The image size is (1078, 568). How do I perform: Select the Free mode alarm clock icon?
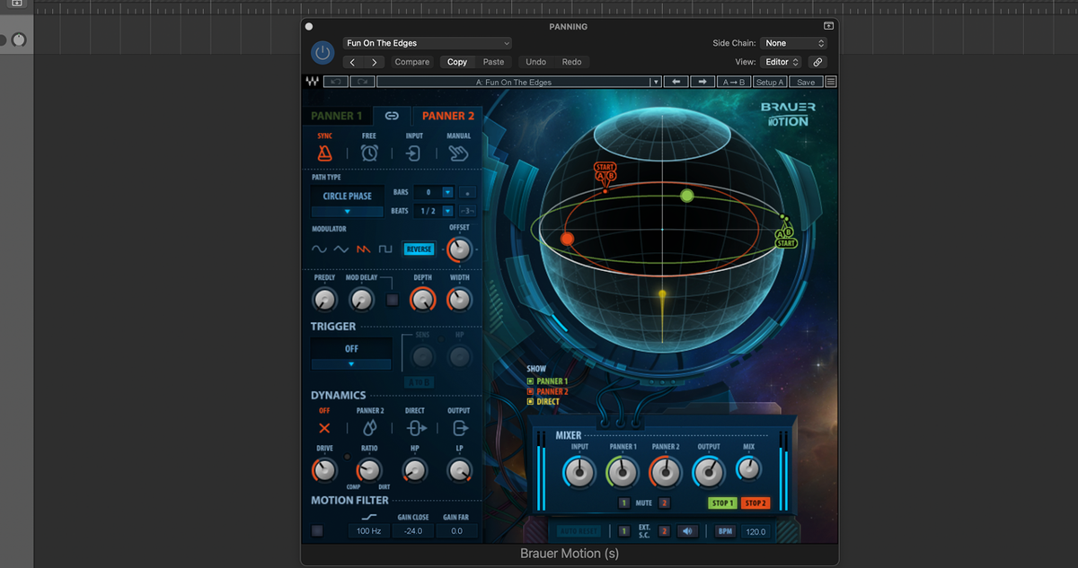pyautogui.click(x=369, y=153)
